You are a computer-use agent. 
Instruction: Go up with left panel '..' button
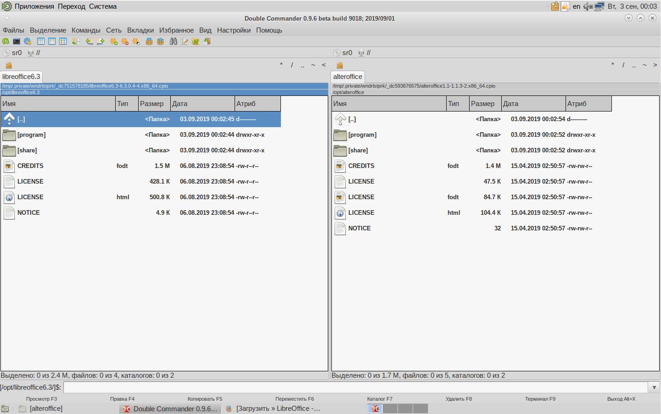(302, 65)
